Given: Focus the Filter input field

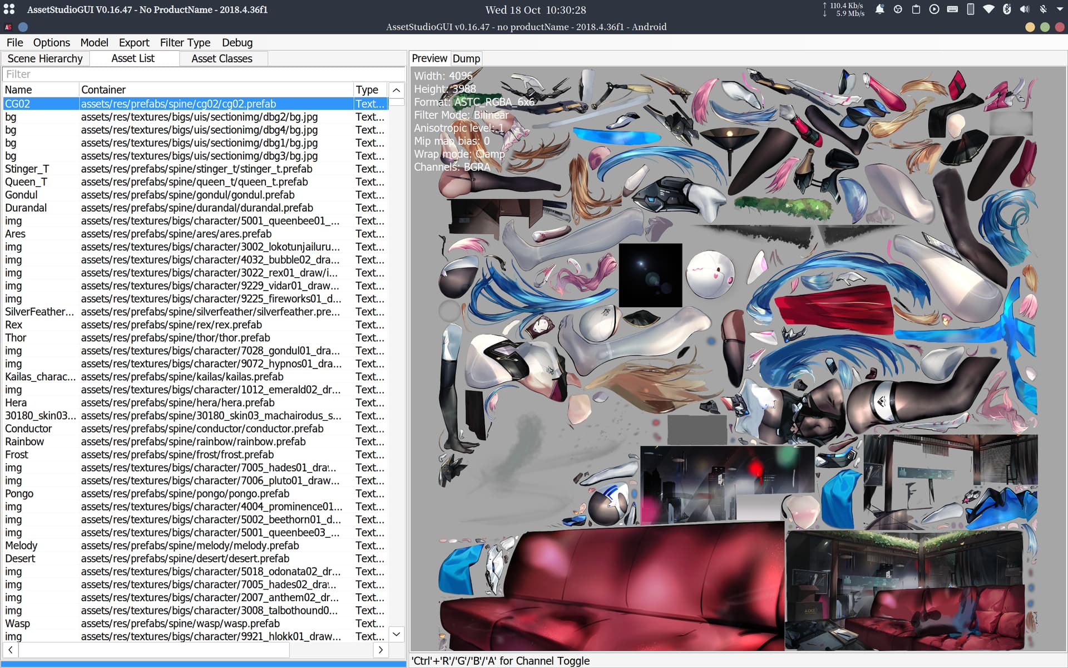Looking at the screenshot, I should [x=204, y=74].
